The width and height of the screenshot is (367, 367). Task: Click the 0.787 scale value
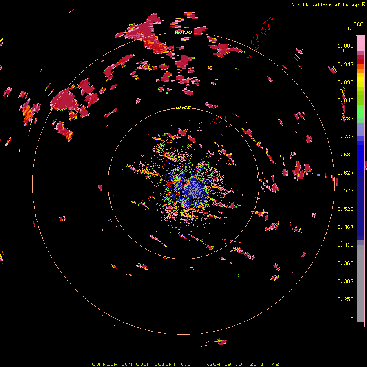345,118
